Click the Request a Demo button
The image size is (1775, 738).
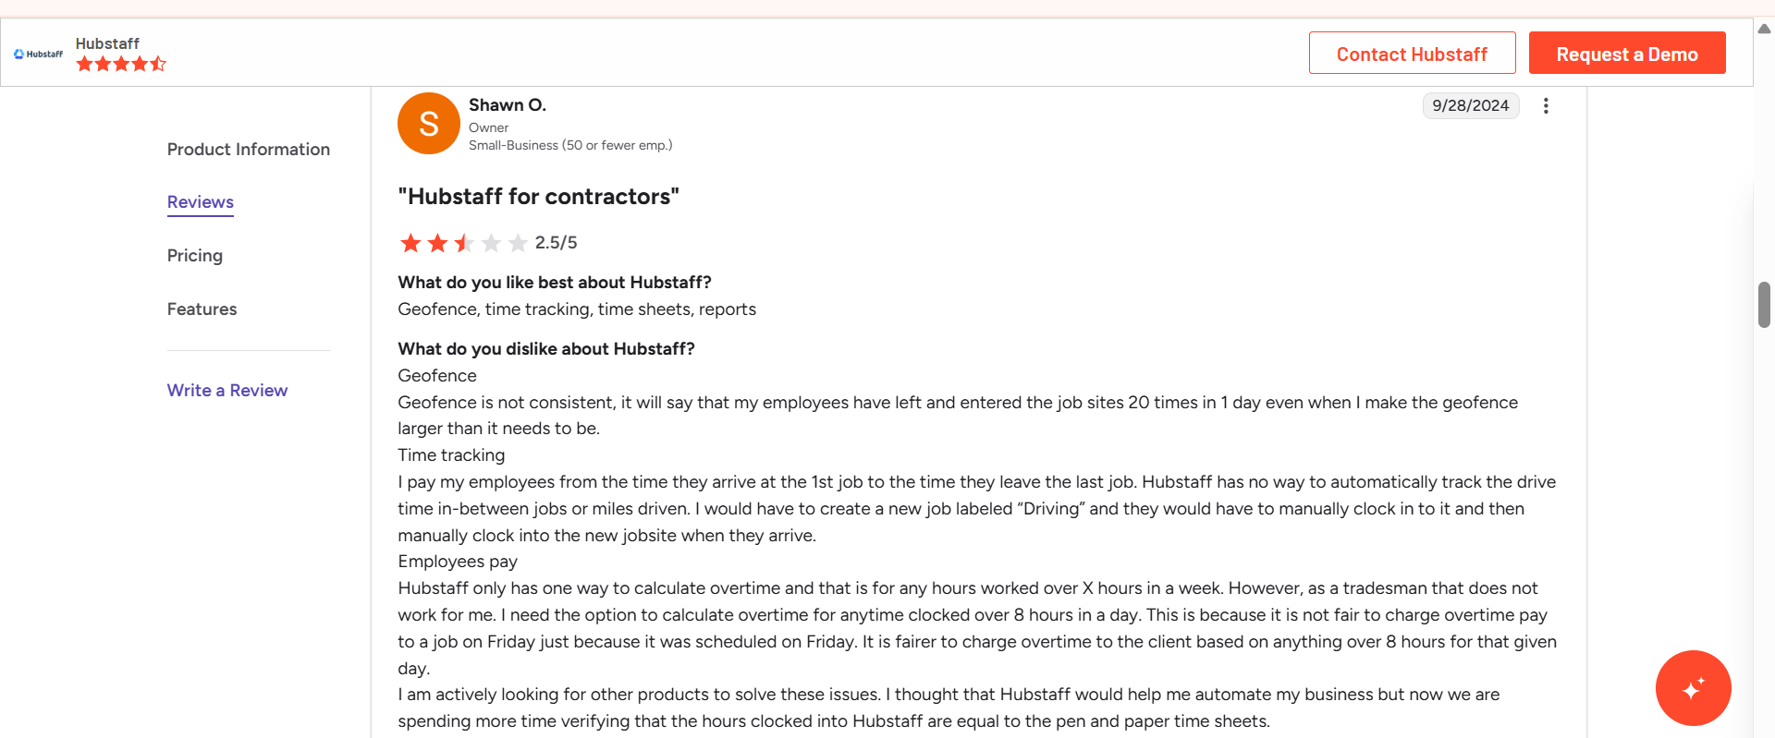1627,53
